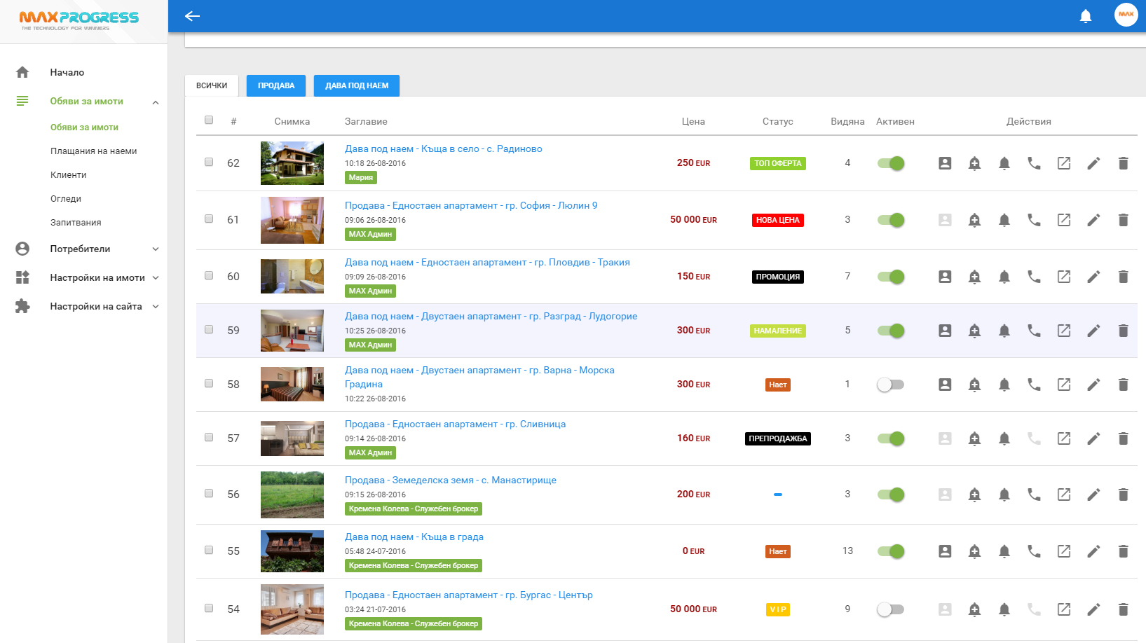Click ТОП ОФЕРТА status badge
Screen dimensions: 1146x643
click(x=777, y=163)
